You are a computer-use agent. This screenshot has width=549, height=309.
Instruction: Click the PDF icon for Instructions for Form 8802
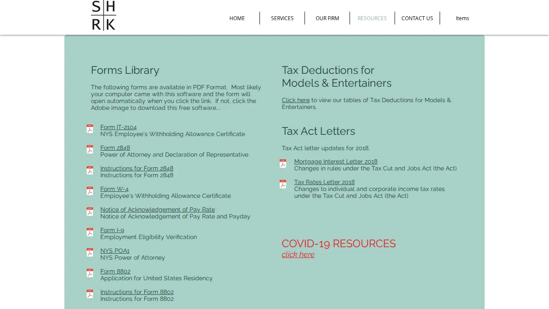(90, 294)
